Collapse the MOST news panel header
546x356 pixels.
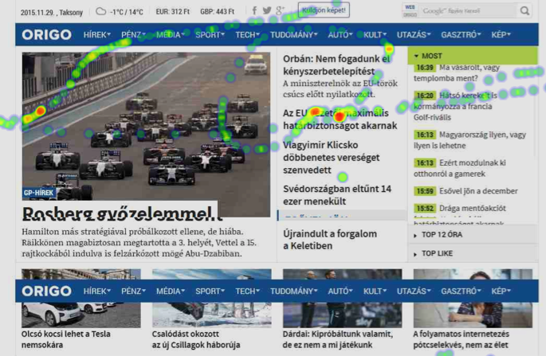[472, 56]
